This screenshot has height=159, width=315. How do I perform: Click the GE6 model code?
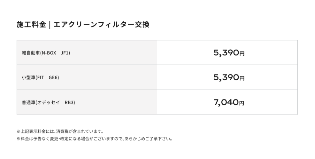[x=54, y=78]
